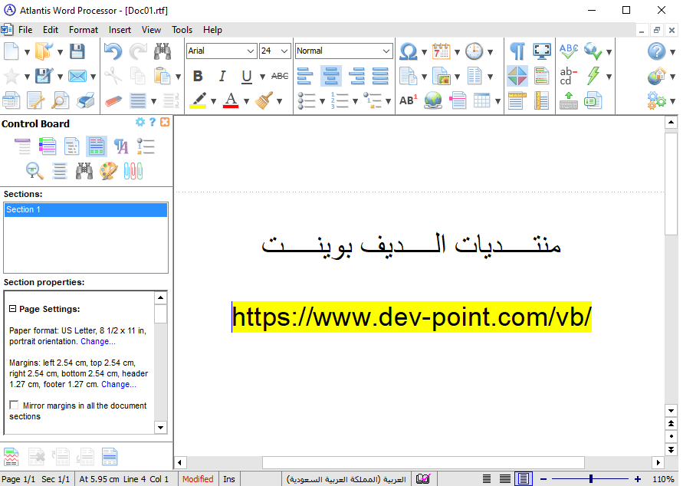Screen dimensions: 683x486
Task: Select Section 1 in the Sections list
Action: pyautogui.click(x=86, y=209)
